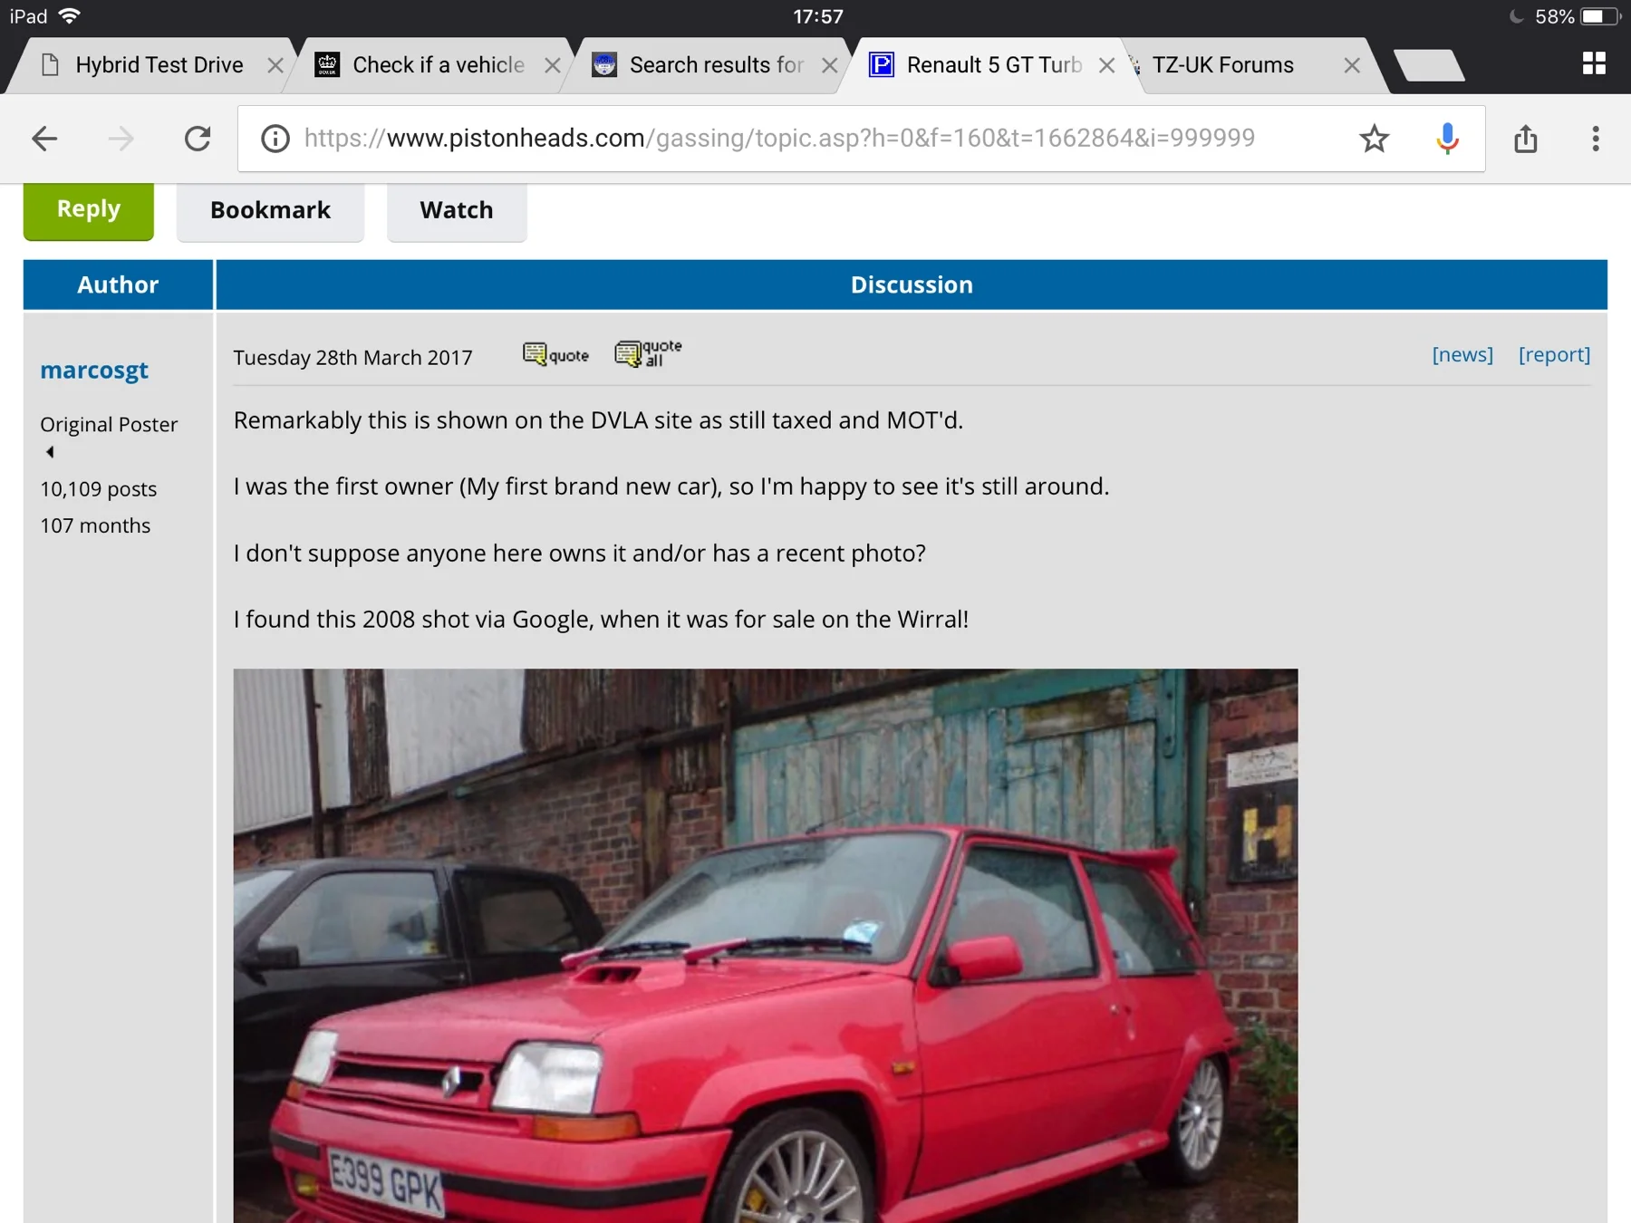The height and width of the screenshot is (1223, 1631).
Task: Open the share menu
Action: click(1526, 139)
